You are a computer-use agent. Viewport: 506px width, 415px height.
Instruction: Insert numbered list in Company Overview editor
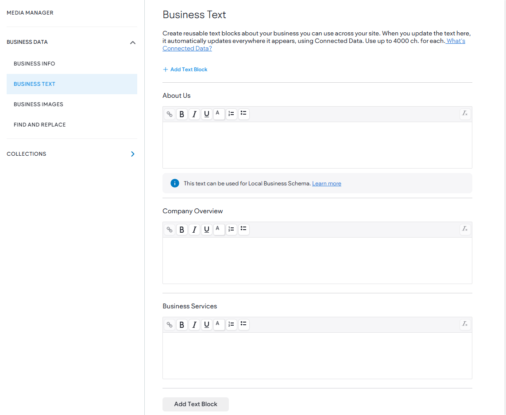pyautogui.click(x=232, y=229)
